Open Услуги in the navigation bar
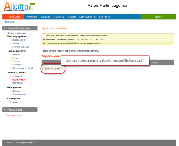This screenshot has height=146, width=179. pos(72,16)
